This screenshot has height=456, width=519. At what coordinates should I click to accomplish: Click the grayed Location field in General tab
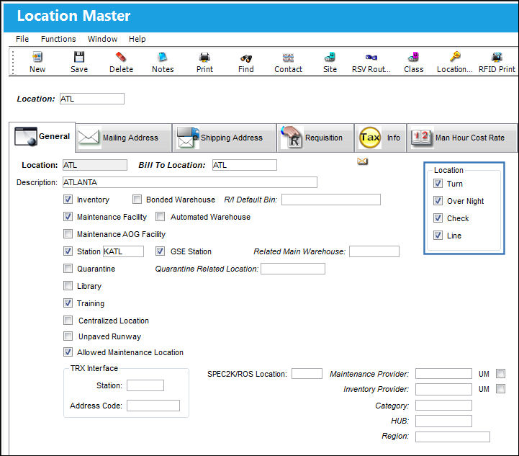coord(95,165)
